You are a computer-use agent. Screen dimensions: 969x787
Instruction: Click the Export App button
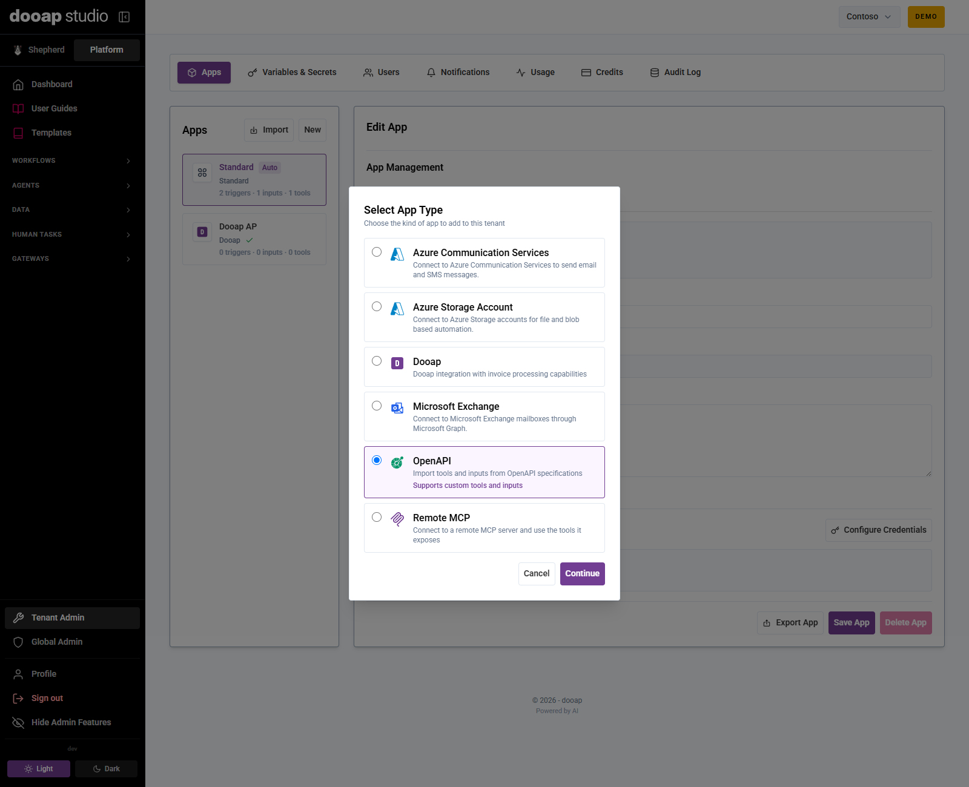[790, 623]
